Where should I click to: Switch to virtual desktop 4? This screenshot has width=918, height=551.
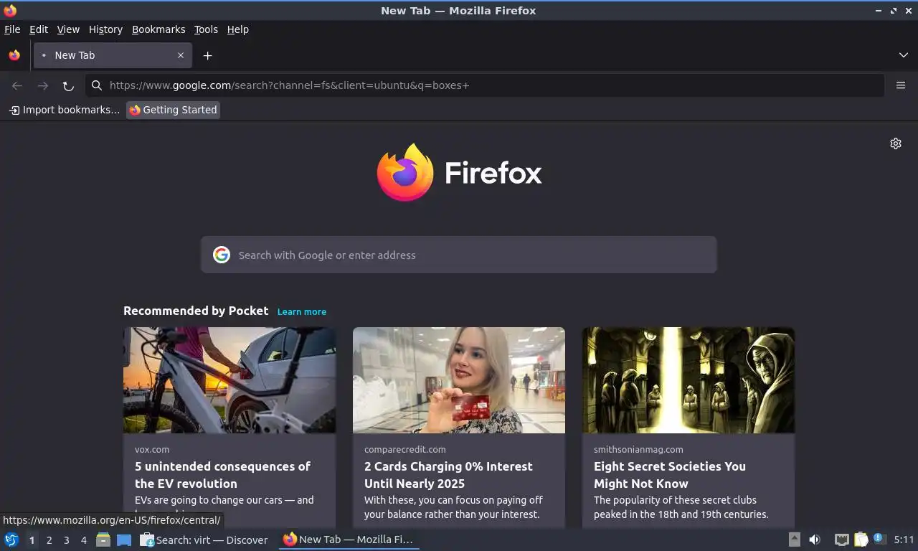click(84, 540)
